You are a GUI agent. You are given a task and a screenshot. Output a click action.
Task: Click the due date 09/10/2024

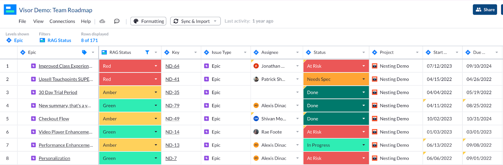[x=479, y=66]
